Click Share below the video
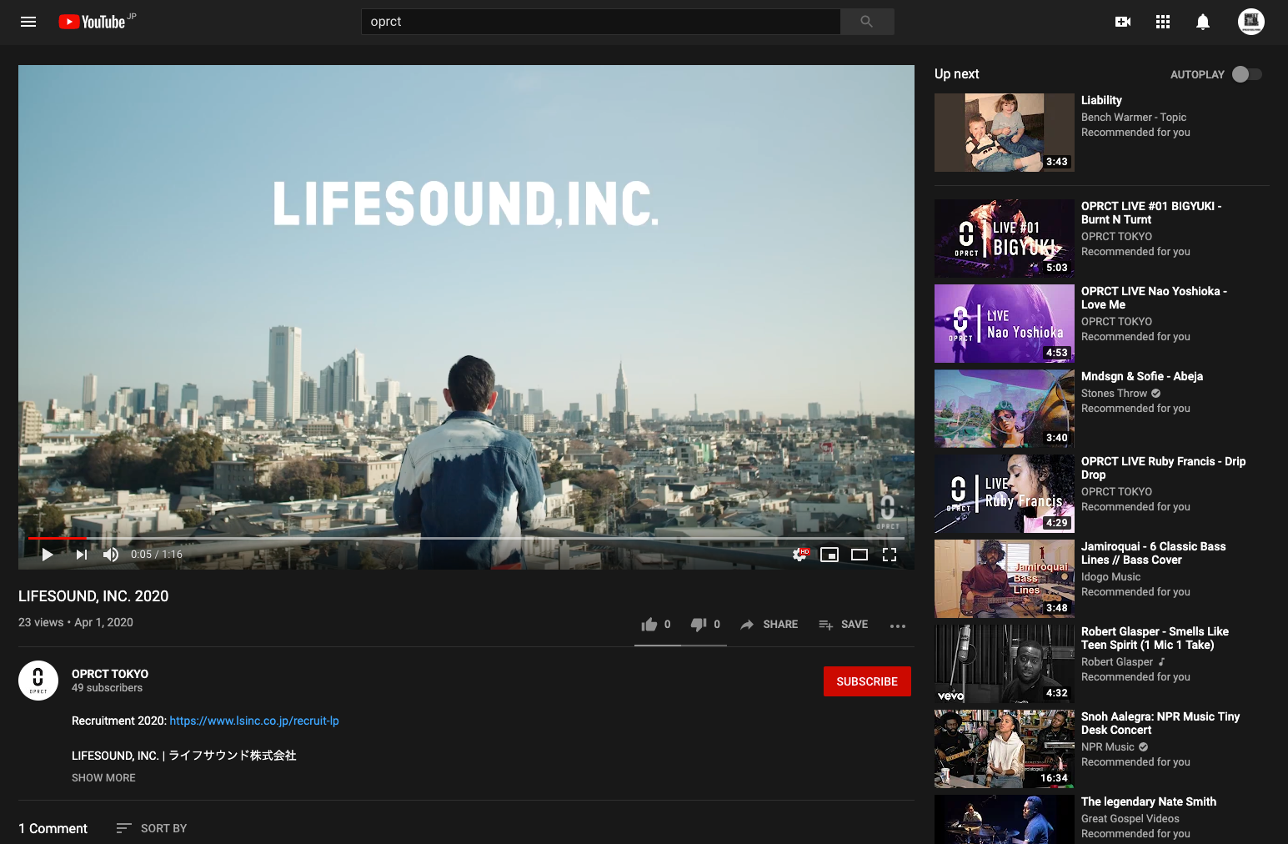 click(769, 625)
